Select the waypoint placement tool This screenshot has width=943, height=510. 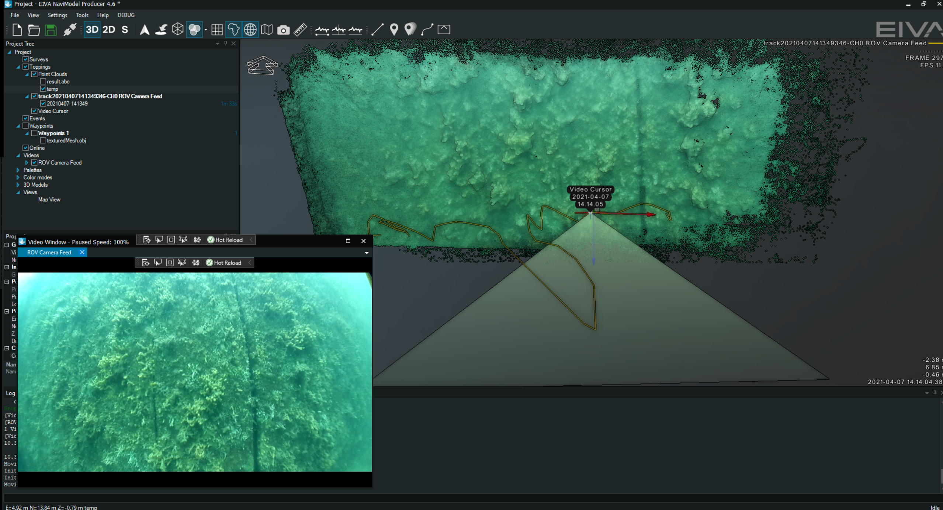click(x=394, y=29)
